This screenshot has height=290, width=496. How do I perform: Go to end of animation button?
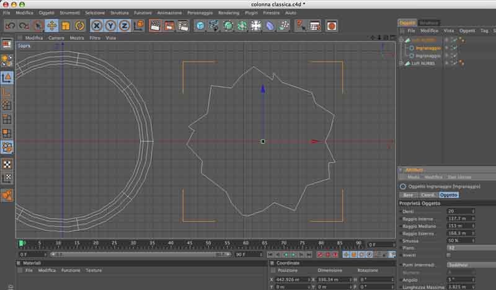pyautogui.click(x=309, y=255)
